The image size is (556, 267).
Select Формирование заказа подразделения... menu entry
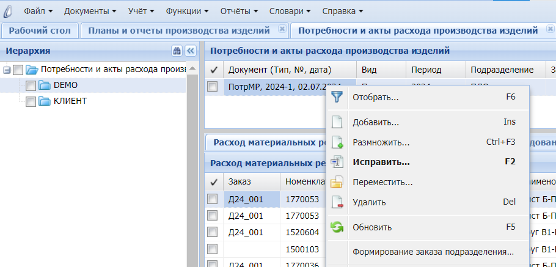click(433, 251)
